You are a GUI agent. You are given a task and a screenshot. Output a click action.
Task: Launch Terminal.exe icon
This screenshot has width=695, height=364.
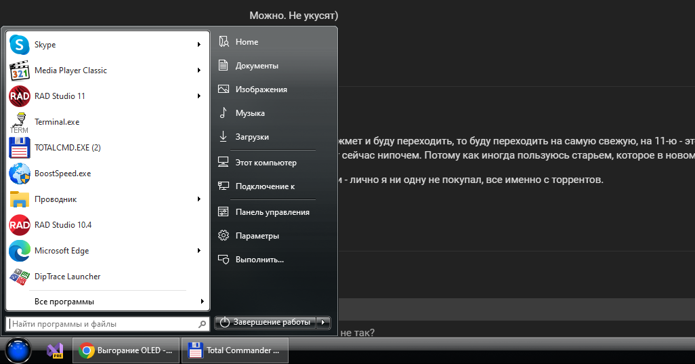(x=20, y=123)
